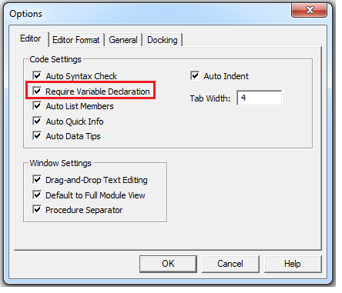Uncheck Procedure Separator option
This screenshot has width=342, height=293.
click(37, 210)
